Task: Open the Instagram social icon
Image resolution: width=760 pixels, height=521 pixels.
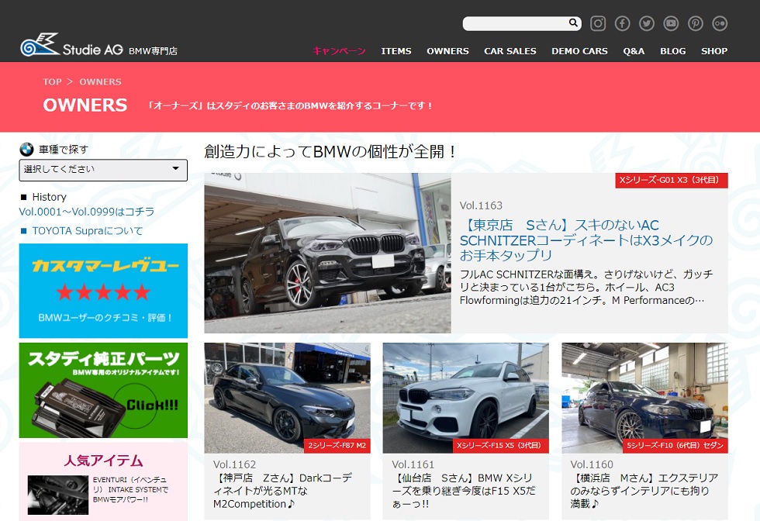Action: pos(598,23)
